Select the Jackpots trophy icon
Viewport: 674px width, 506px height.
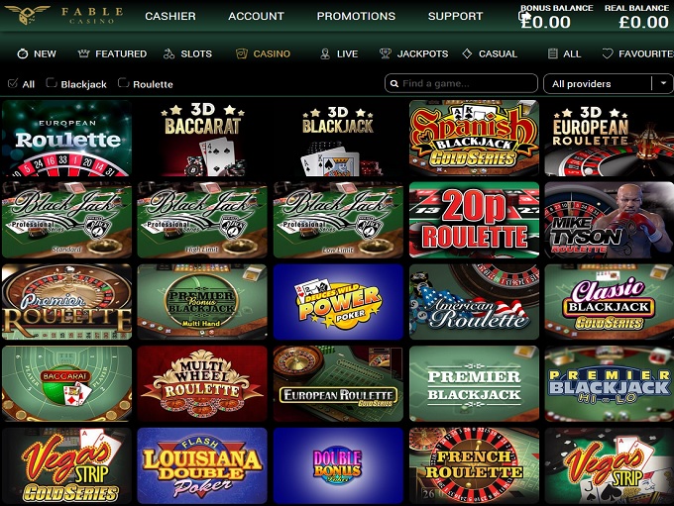click(x=386, y=53)
